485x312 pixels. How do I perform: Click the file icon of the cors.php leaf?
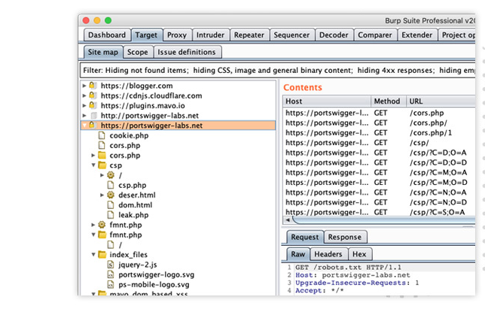[x=102, y=145]
